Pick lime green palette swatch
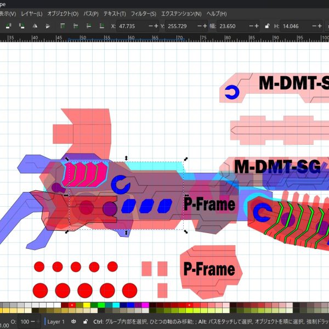329x329 pixels. 101,305
